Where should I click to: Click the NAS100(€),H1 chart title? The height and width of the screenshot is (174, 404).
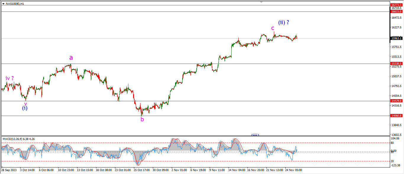coord(15,4)
